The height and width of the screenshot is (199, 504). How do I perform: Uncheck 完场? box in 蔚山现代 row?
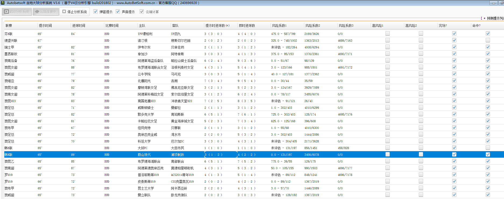454,154
